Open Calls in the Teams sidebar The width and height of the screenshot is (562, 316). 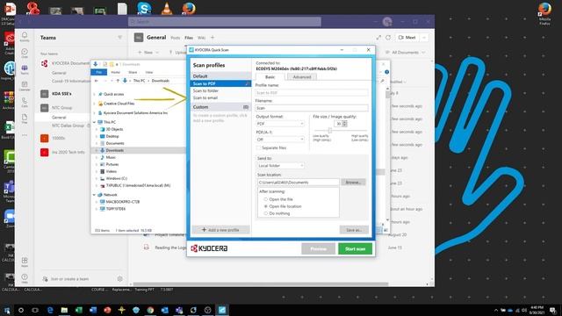pos(25,102)
